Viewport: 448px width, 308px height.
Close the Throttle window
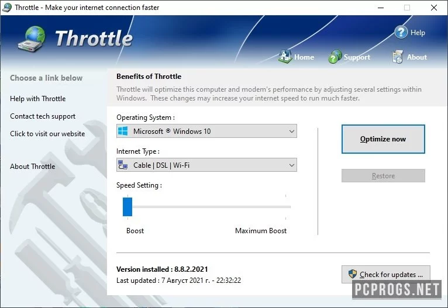434,8
